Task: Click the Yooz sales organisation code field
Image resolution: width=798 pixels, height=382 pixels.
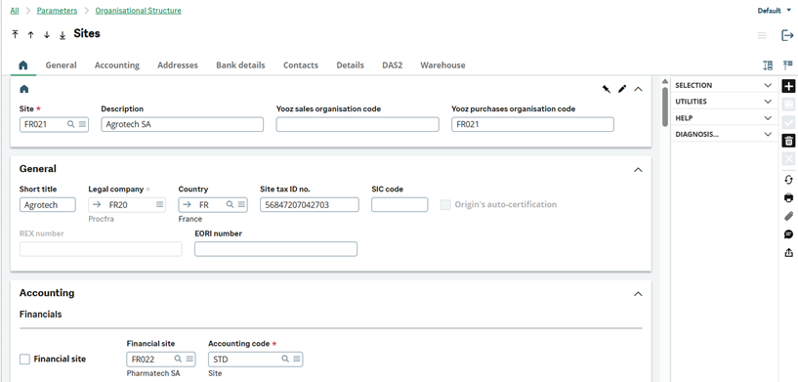Action: 357,124
